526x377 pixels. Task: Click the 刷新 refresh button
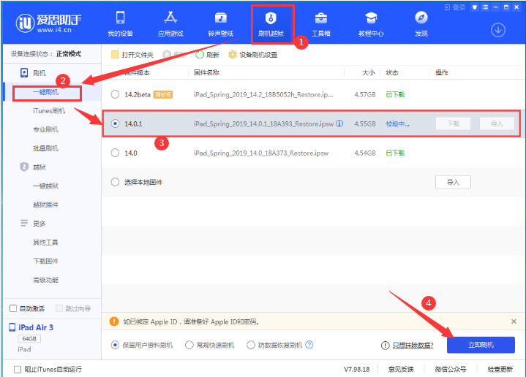[208, 55]
